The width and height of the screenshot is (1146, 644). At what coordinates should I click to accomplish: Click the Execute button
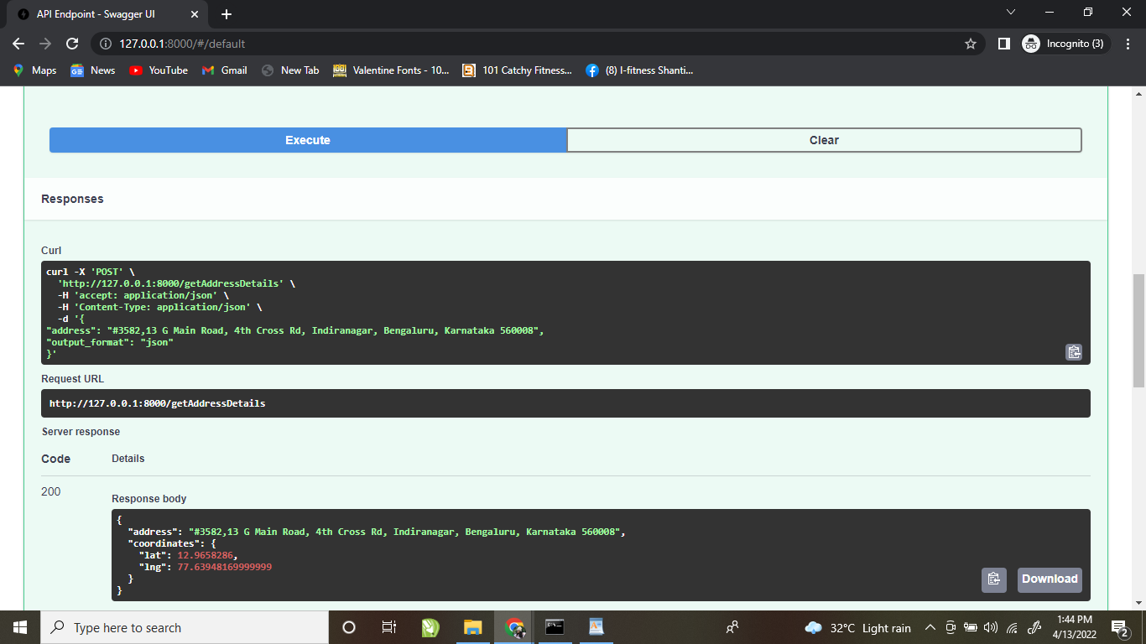click(307, 140)
